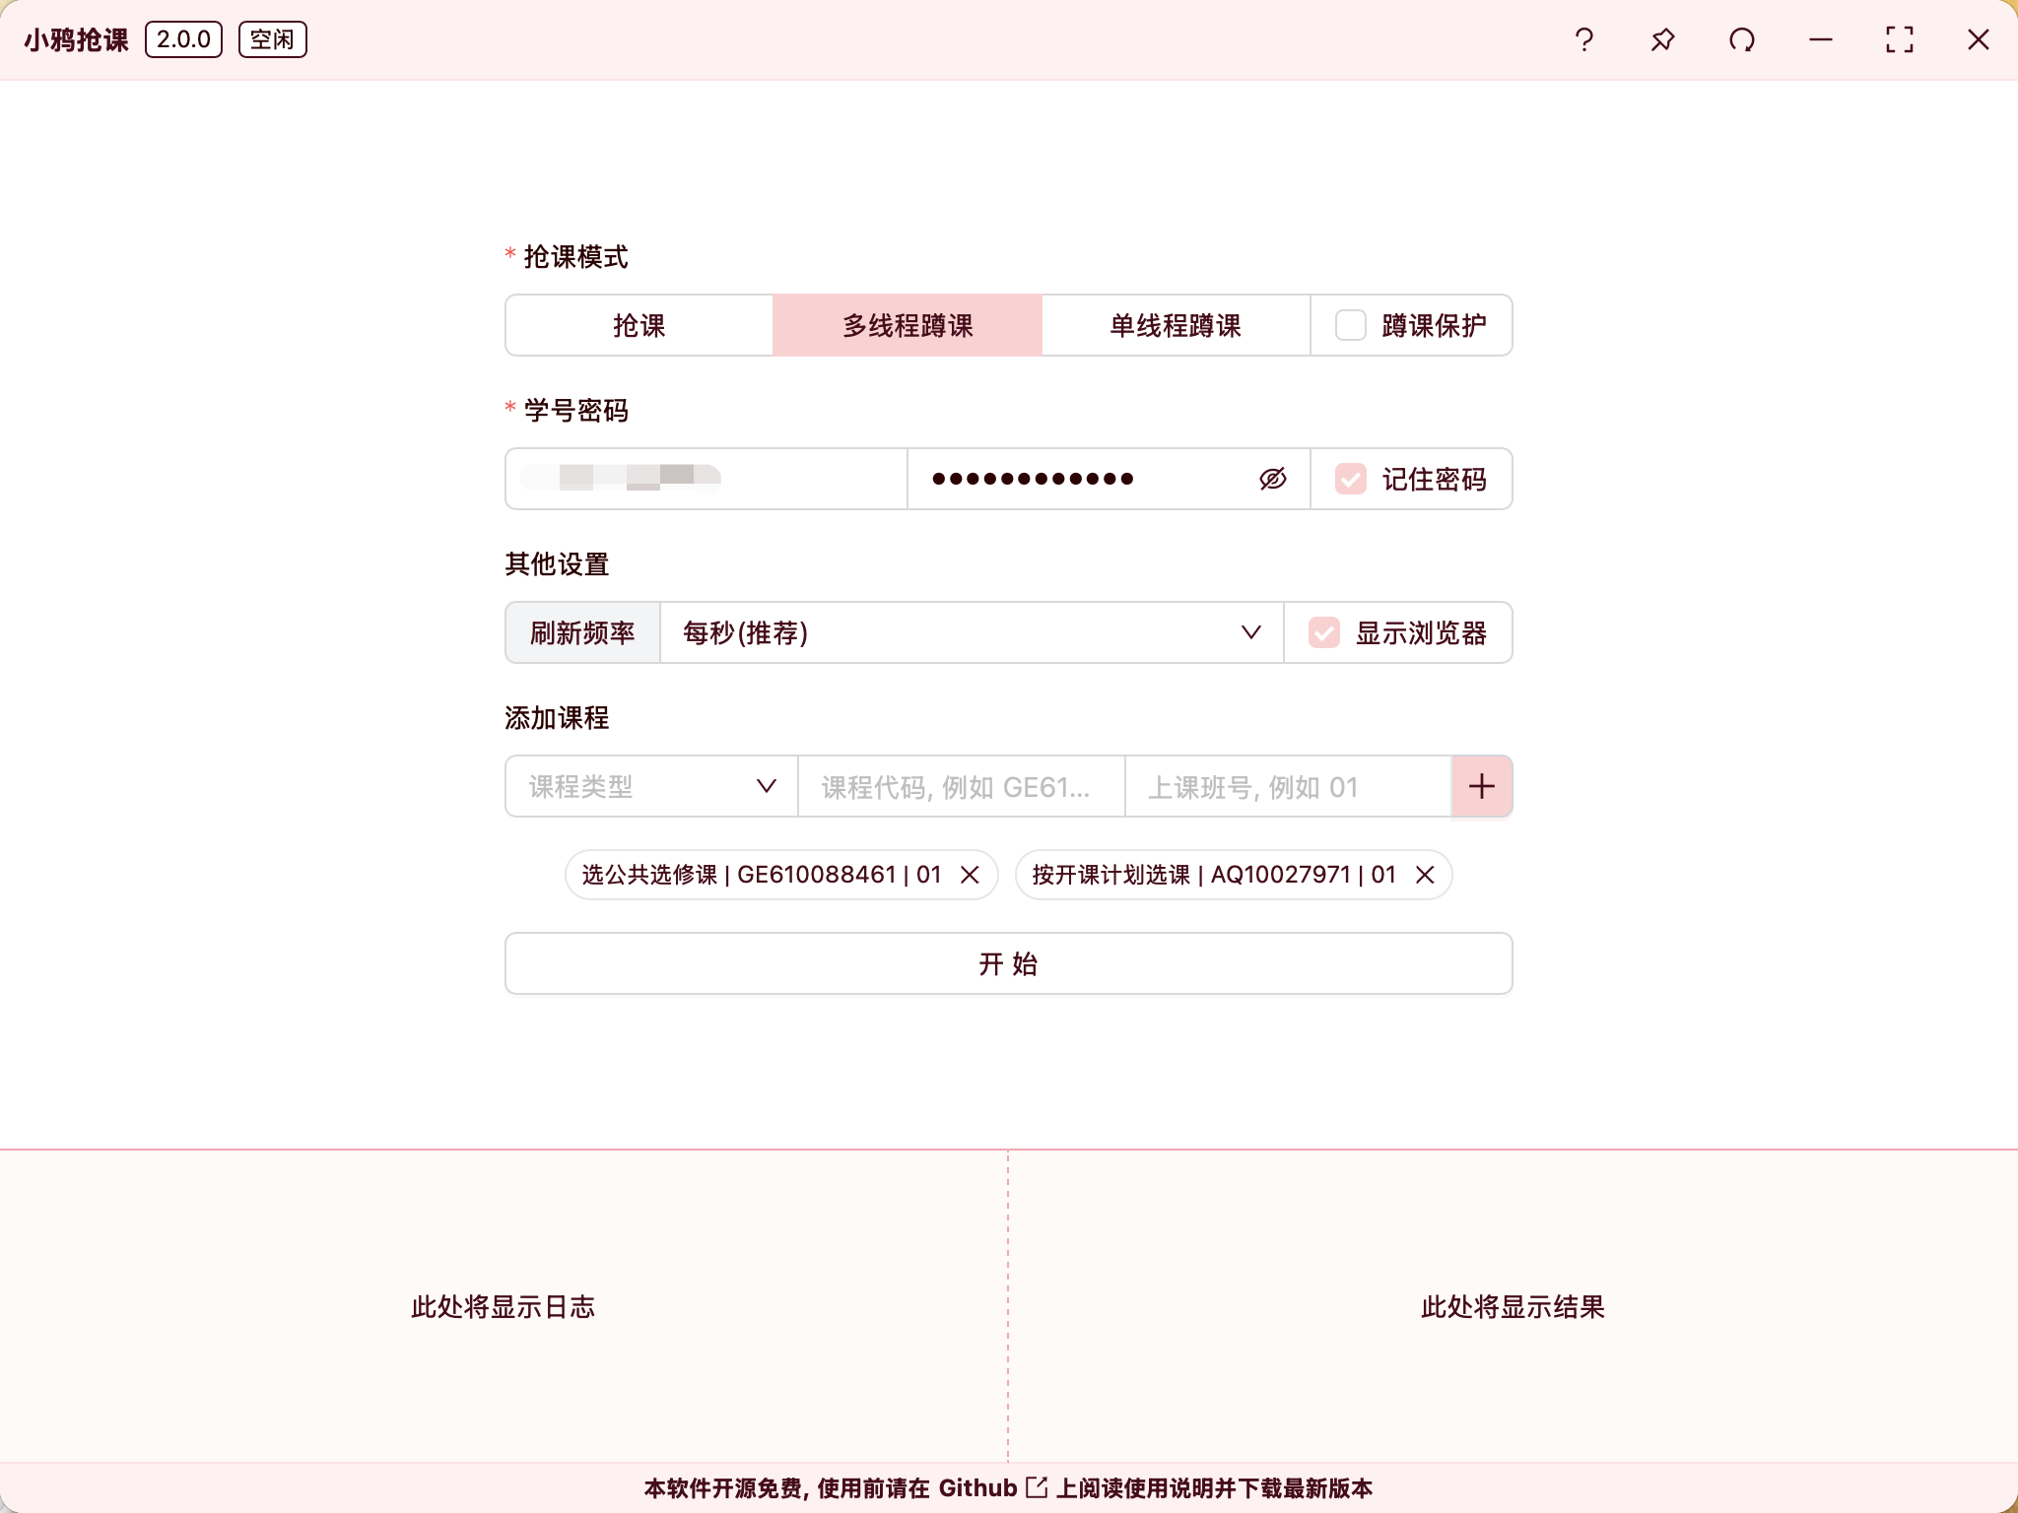The height and width of the screenshot is (1513, 2018).
Task: Select the 多线程蹲课 mode tab
Action: (x=908, y=325)
